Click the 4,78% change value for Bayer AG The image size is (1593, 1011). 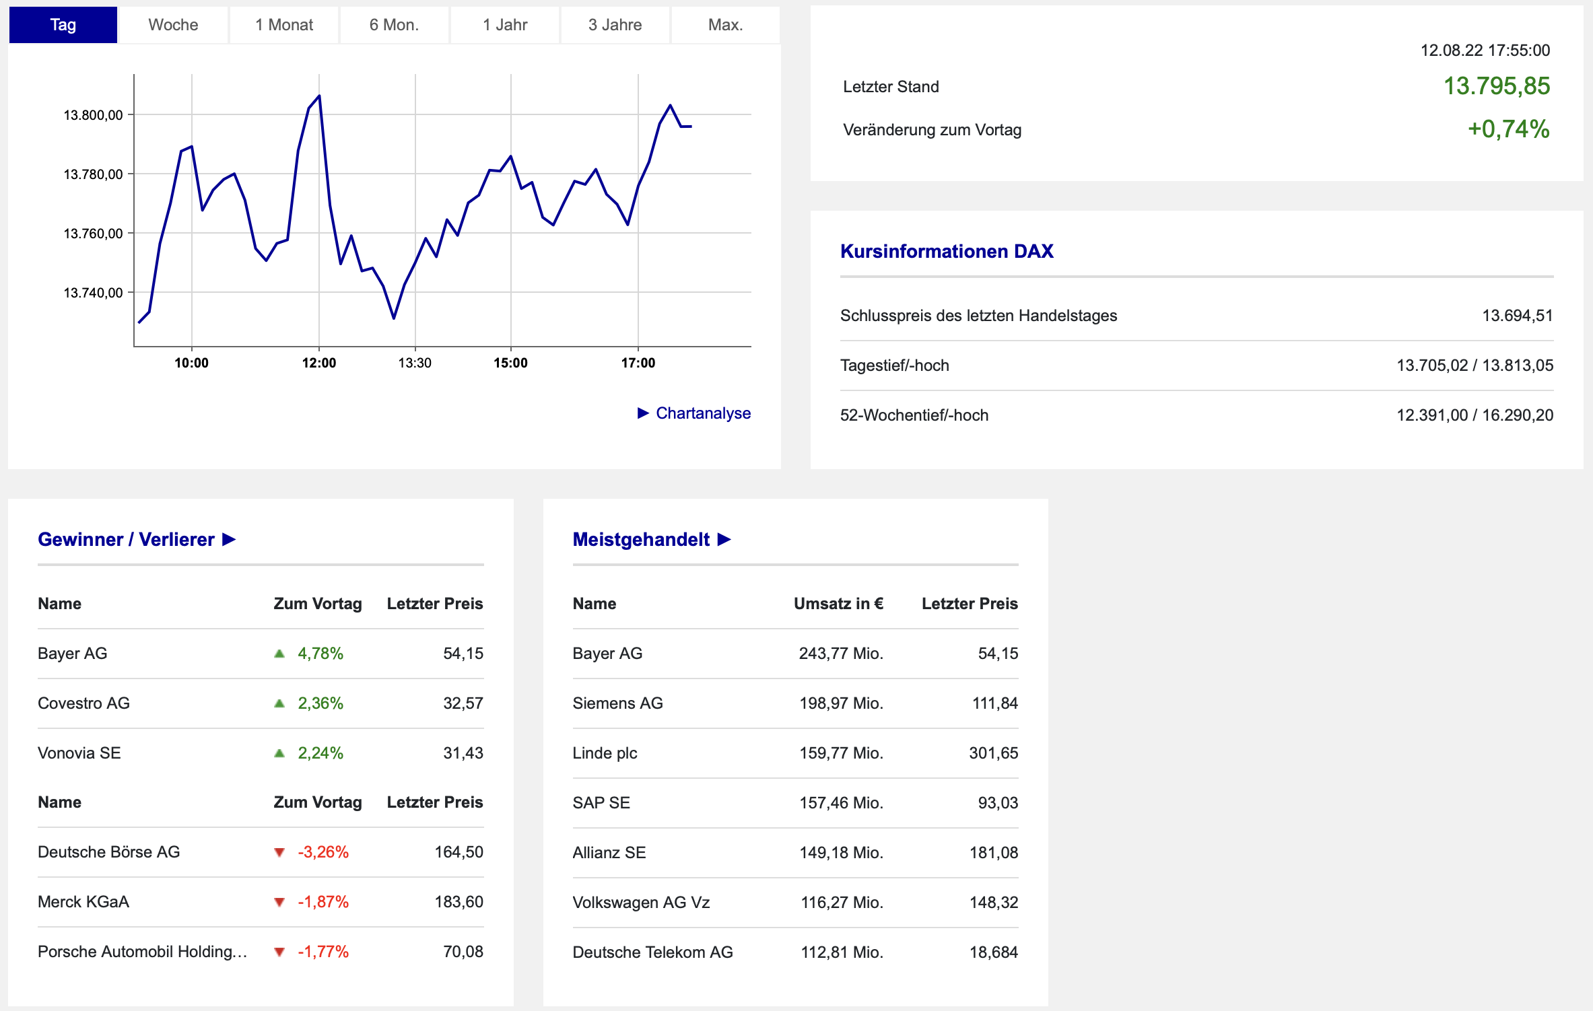(320, 654)
